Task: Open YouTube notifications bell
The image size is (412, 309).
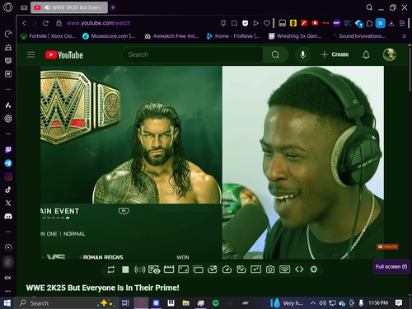Action: [366, 54]
